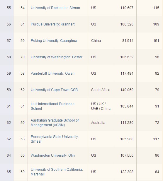Open University of Cape Town GSB link
Viewport: 163px width, 181px height.
54,90
